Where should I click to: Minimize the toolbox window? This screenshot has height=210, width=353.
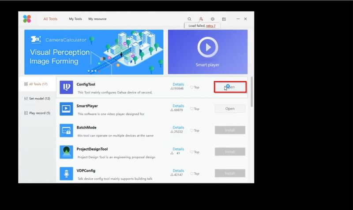point(238,19)
